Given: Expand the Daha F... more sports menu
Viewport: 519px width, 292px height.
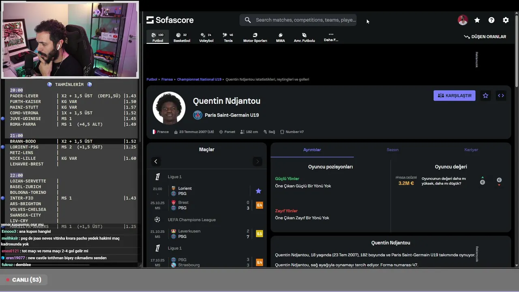Looking at the screenshot, I should pos(331,37).
